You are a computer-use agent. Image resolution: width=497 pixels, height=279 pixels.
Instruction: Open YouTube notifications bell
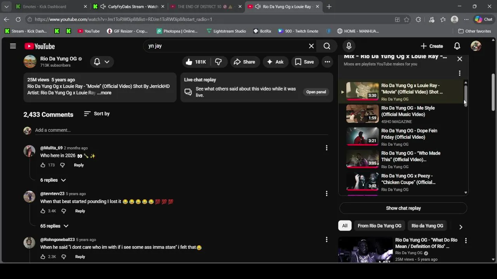click(457, 46)
